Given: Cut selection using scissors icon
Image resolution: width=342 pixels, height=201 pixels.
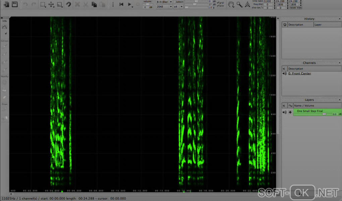Looking at the screenshot, I should pyautogui.click(x=85, y=4).
